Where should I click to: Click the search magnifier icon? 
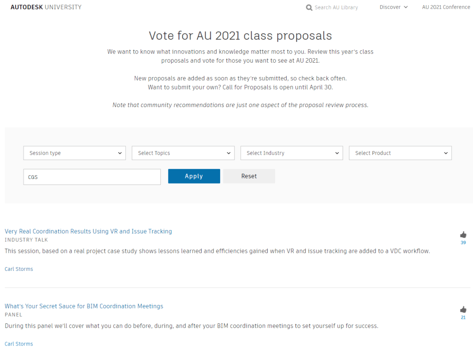click(x=309, y=7)
